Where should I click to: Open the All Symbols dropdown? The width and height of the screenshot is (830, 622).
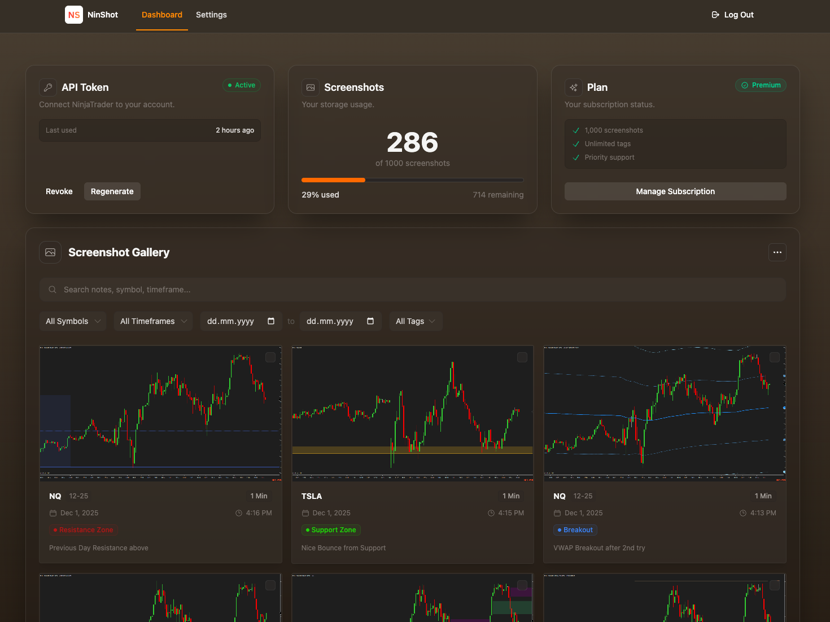pyautogui.click(x=72, y=321)
